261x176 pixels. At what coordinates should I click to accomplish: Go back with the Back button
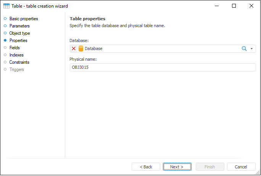coord(146,167)
